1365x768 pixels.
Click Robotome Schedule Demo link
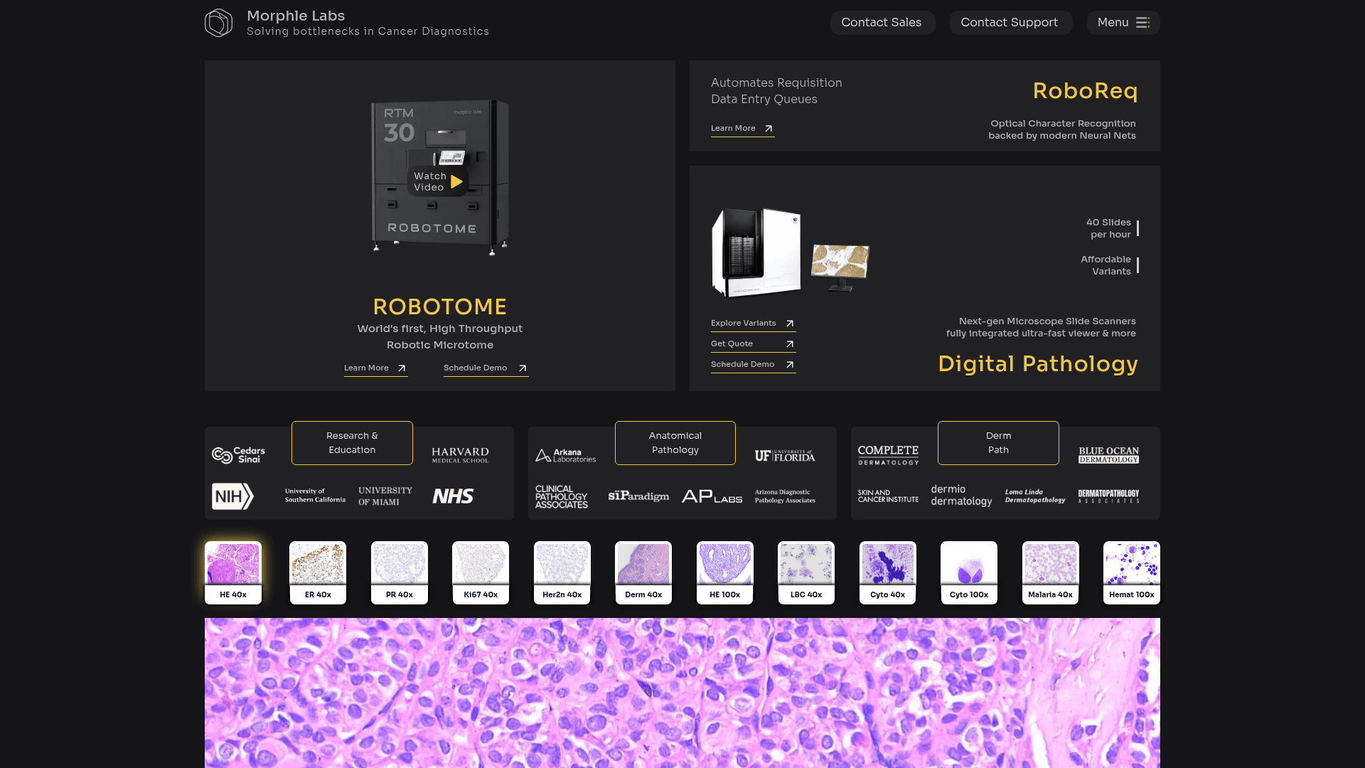(x=486, y=368)
